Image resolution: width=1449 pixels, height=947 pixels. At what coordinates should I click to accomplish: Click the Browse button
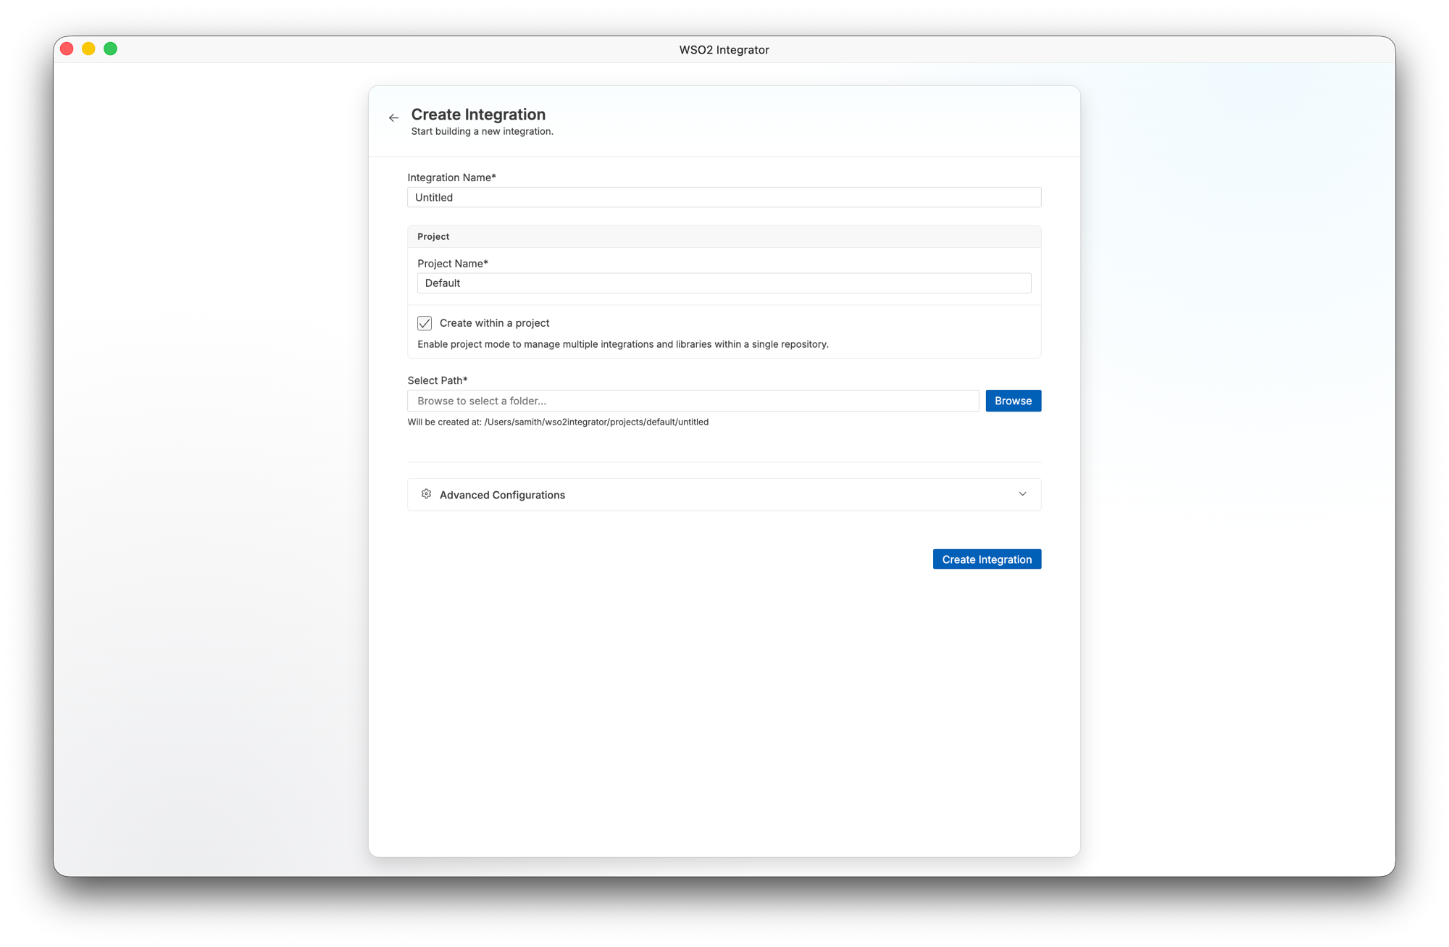pyautogui.click(x=1013, y=401)
